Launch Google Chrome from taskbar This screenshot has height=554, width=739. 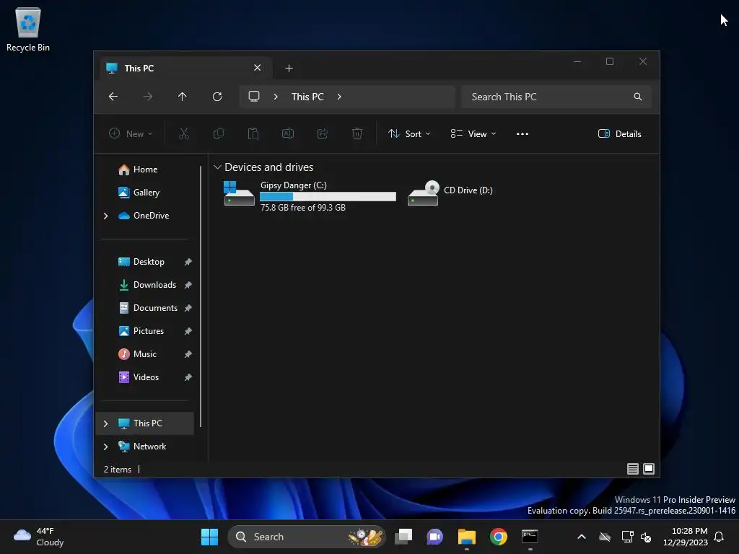pyautogui.click(x=498, y=537)
